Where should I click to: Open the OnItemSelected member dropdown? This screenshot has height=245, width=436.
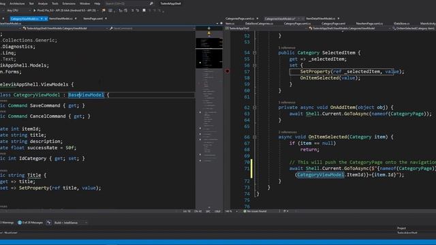414,29
